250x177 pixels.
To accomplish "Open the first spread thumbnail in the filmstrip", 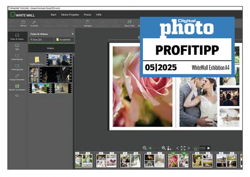I will pyautogui.click(x=84, y=160).
